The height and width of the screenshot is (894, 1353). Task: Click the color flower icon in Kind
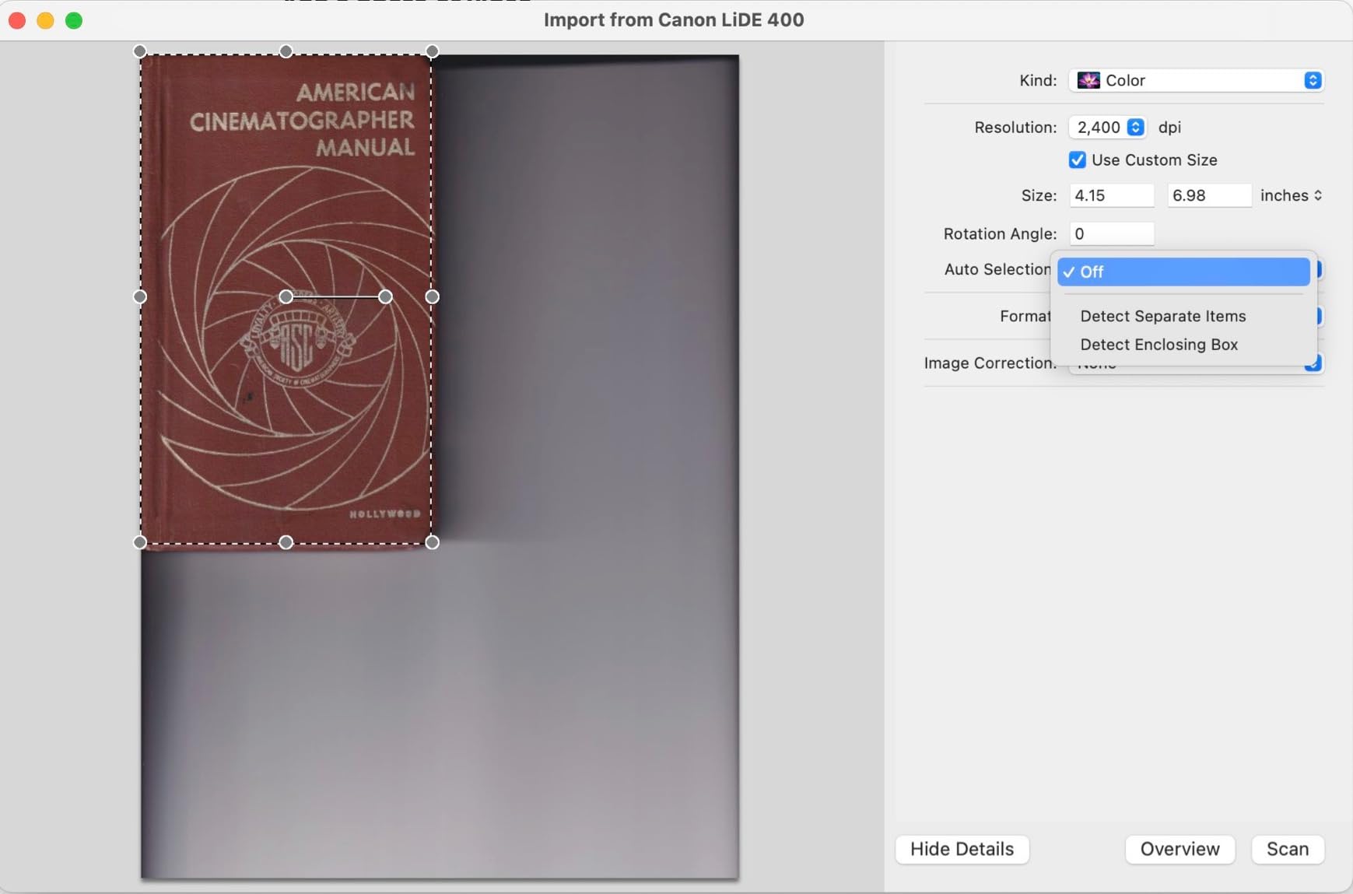pyautogui.click(x=1088, y=80)
